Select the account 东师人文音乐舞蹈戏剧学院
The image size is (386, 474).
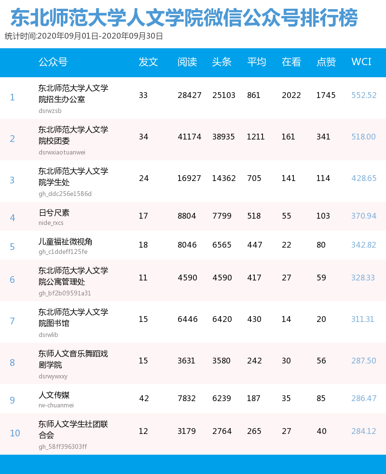[x=73, y=359]
